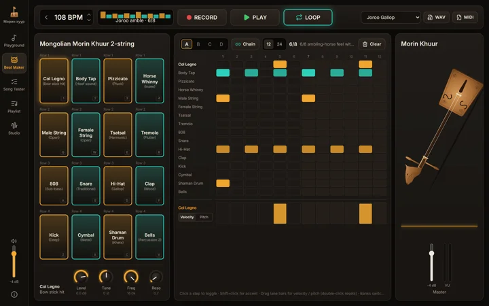The image size is (489, 306).
Task: Open the Joroo Gallop preset dropdown
Action: tap(391, 18)
